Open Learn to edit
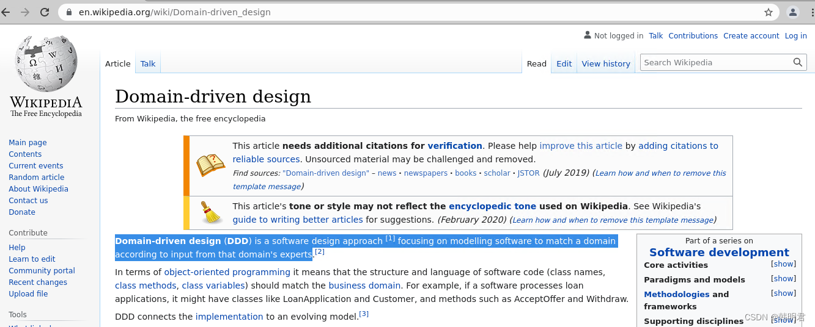This screenshot has height=327, width=815. pos(32,259)
